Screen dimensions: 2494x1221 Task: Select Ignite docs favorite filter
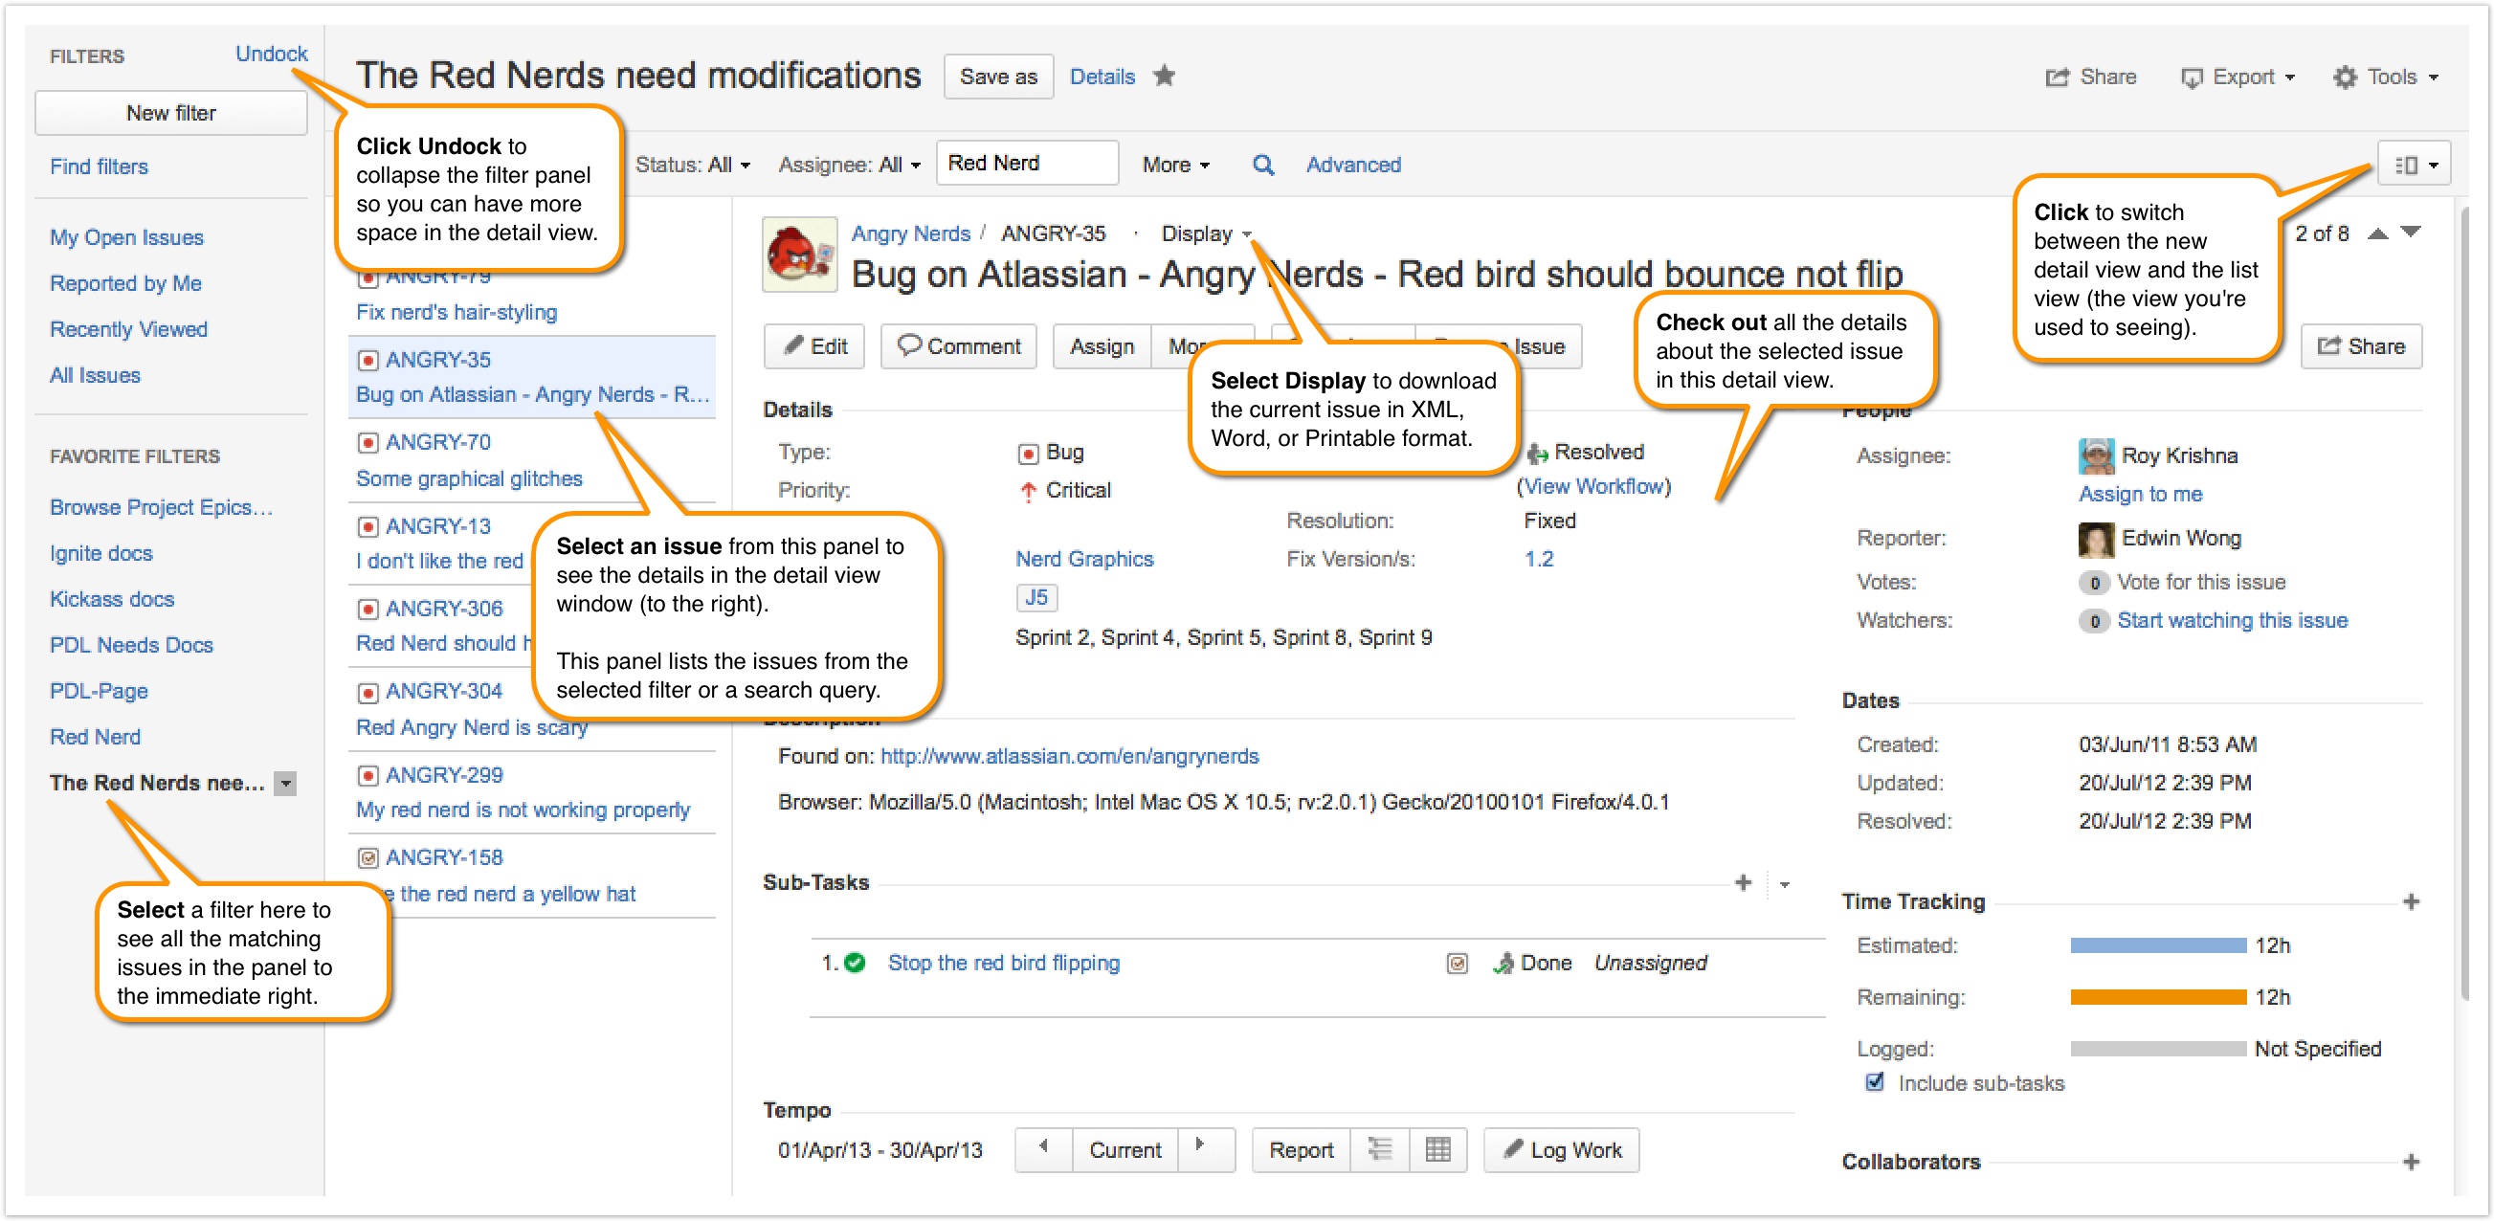tap(100, 554)
